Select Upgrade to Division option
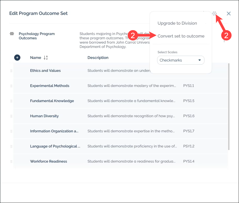 point(177,23)
